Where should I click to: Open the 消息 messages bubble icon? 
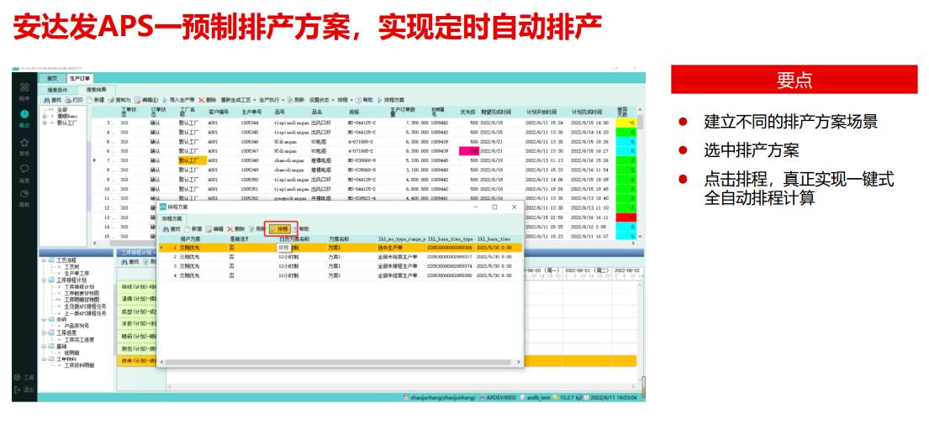click(x=24, y=168)
